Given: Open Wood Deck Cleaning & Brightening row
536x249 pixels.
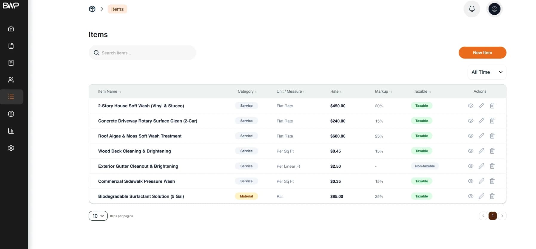Looking at the screenshot, I should (297, 151).
